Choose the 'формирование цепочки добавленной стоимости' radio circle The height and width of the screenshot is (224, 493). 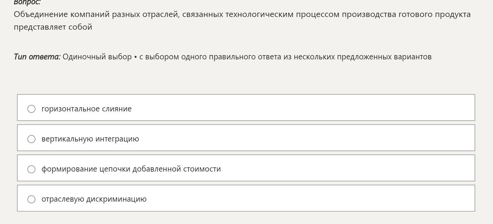click(31, 169)
